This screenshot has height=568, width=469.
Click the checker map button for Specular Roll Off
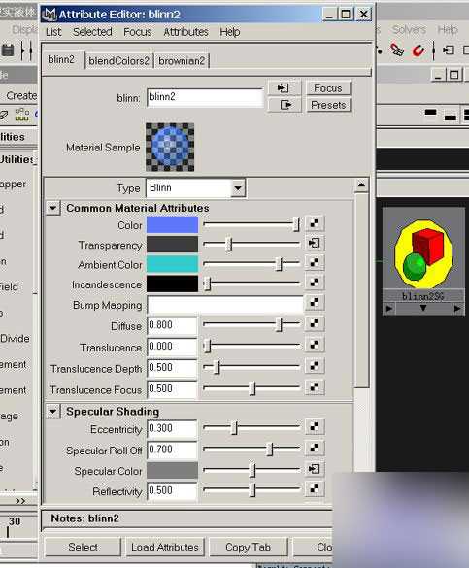314,449
